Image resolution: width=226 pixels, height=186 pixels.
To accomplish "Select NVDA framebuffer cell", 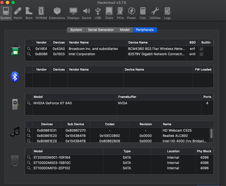I will 123,103.
